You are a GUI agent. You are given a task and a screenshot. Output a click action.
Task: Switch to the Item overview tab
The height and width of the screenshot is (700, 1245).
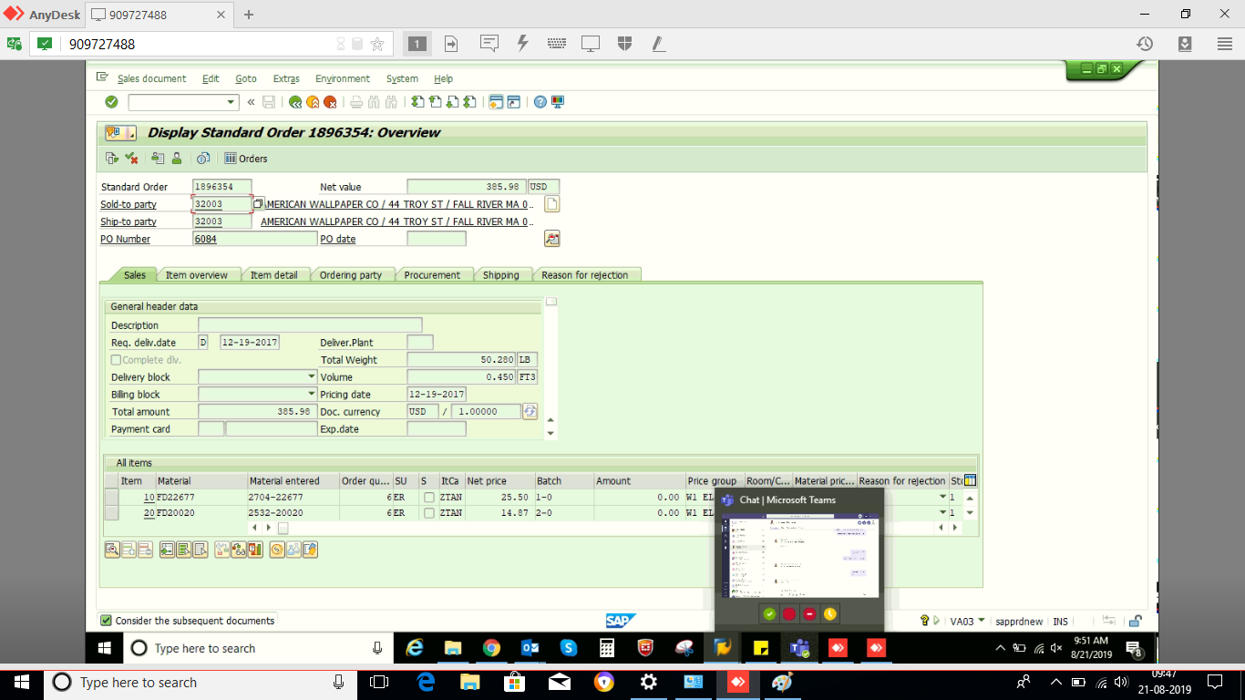click(196, 275)
